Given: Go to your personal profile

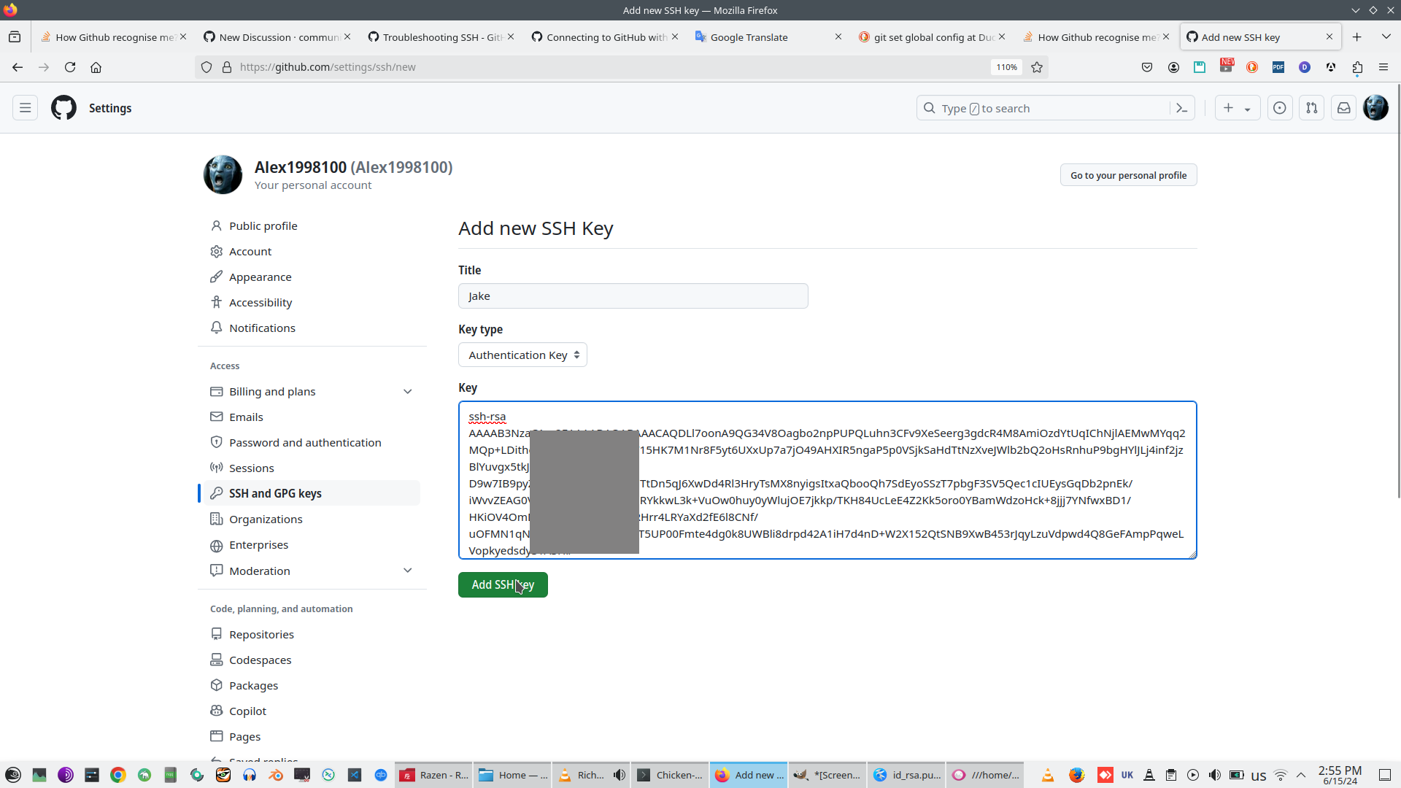Looking at the screenshot, I should (x=1128, y=175).
